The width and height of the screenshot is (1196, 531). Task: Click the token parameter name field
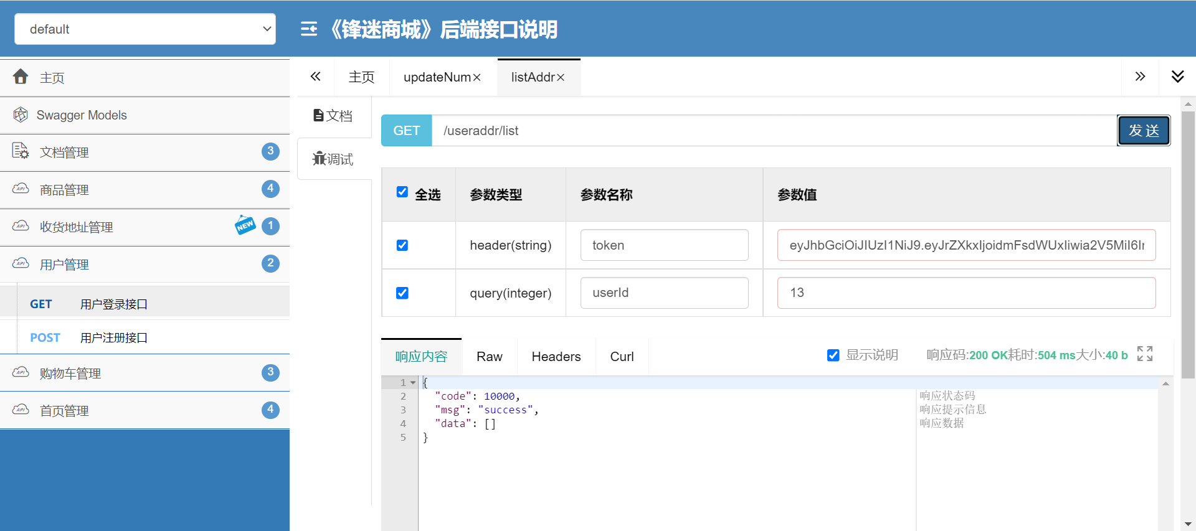click(665, 245)
